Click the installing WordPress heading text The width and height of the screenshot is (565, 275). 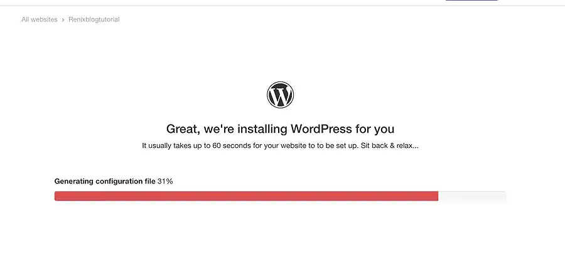[x=281, y=128]
